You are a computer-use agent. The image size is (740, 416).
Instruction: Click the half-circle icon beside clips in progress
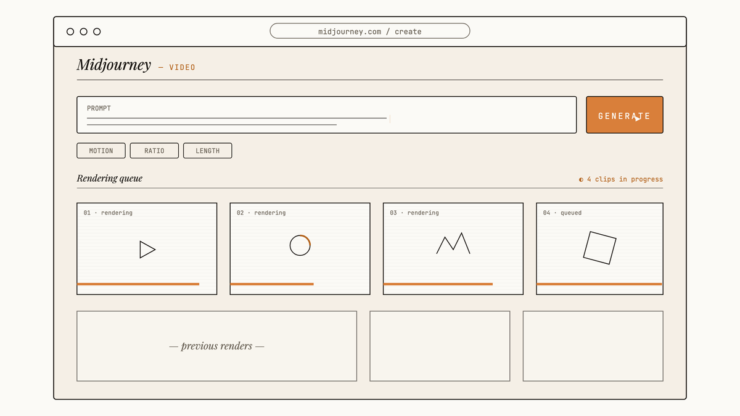581,180
